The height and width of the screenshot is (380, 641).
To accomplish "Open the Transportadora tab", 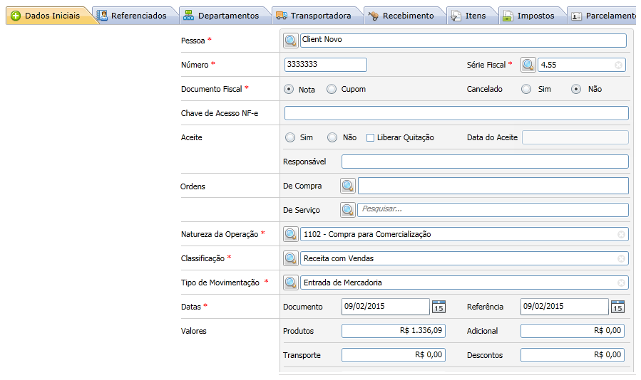I will (316, 16).
